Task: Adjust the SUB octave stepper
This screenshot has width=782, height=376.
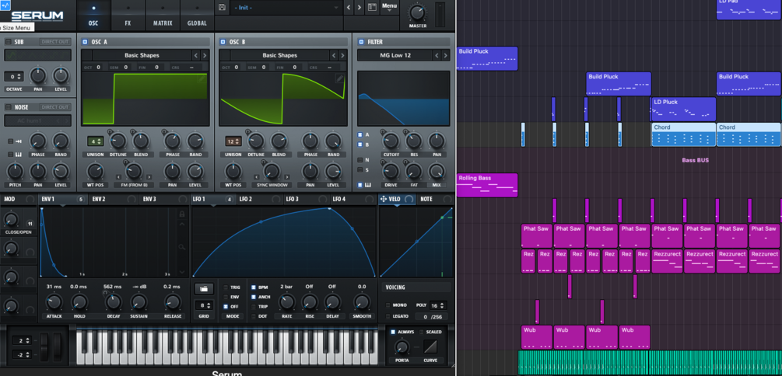Action: coord(13,77)
